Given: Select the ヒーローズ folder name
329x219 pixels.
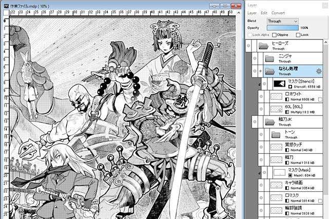Looking at the screenshot, I should click(280, 43).
